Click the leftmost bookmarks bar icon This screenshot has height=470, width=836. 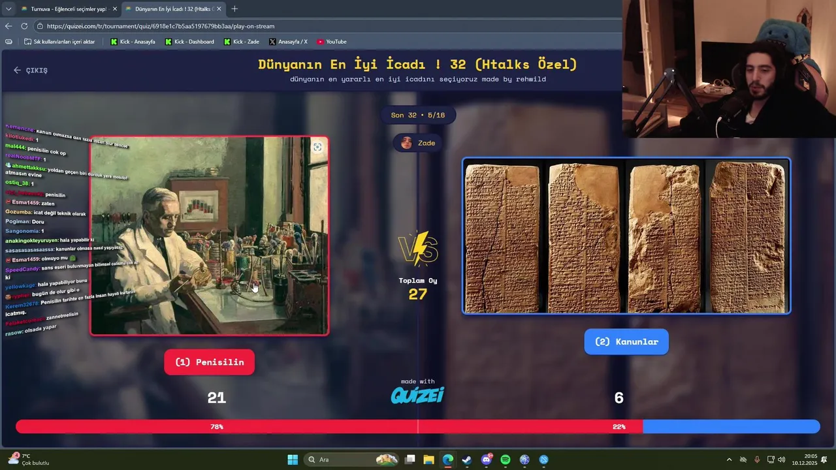click(8, 42)
